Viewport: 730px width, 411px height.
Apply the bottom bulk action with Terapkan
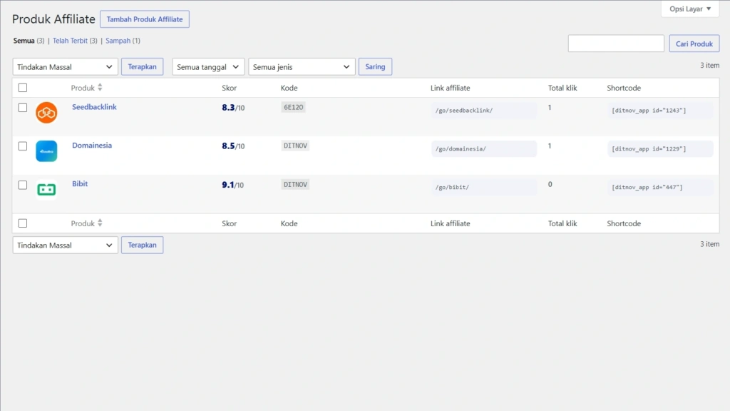pyautogui.click(x=143, y=245)
